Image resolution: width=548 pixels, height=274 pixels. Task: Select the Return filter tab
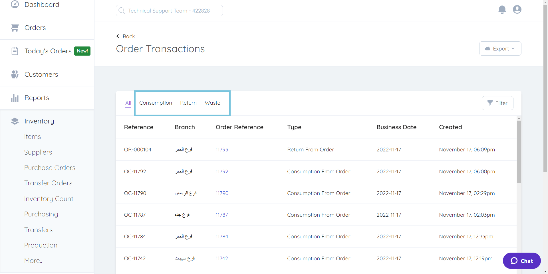[188, 103]
